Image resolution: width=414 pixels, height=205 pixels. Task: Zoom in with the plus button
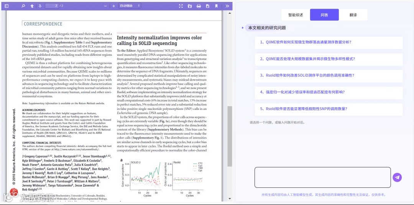point(113,6)
